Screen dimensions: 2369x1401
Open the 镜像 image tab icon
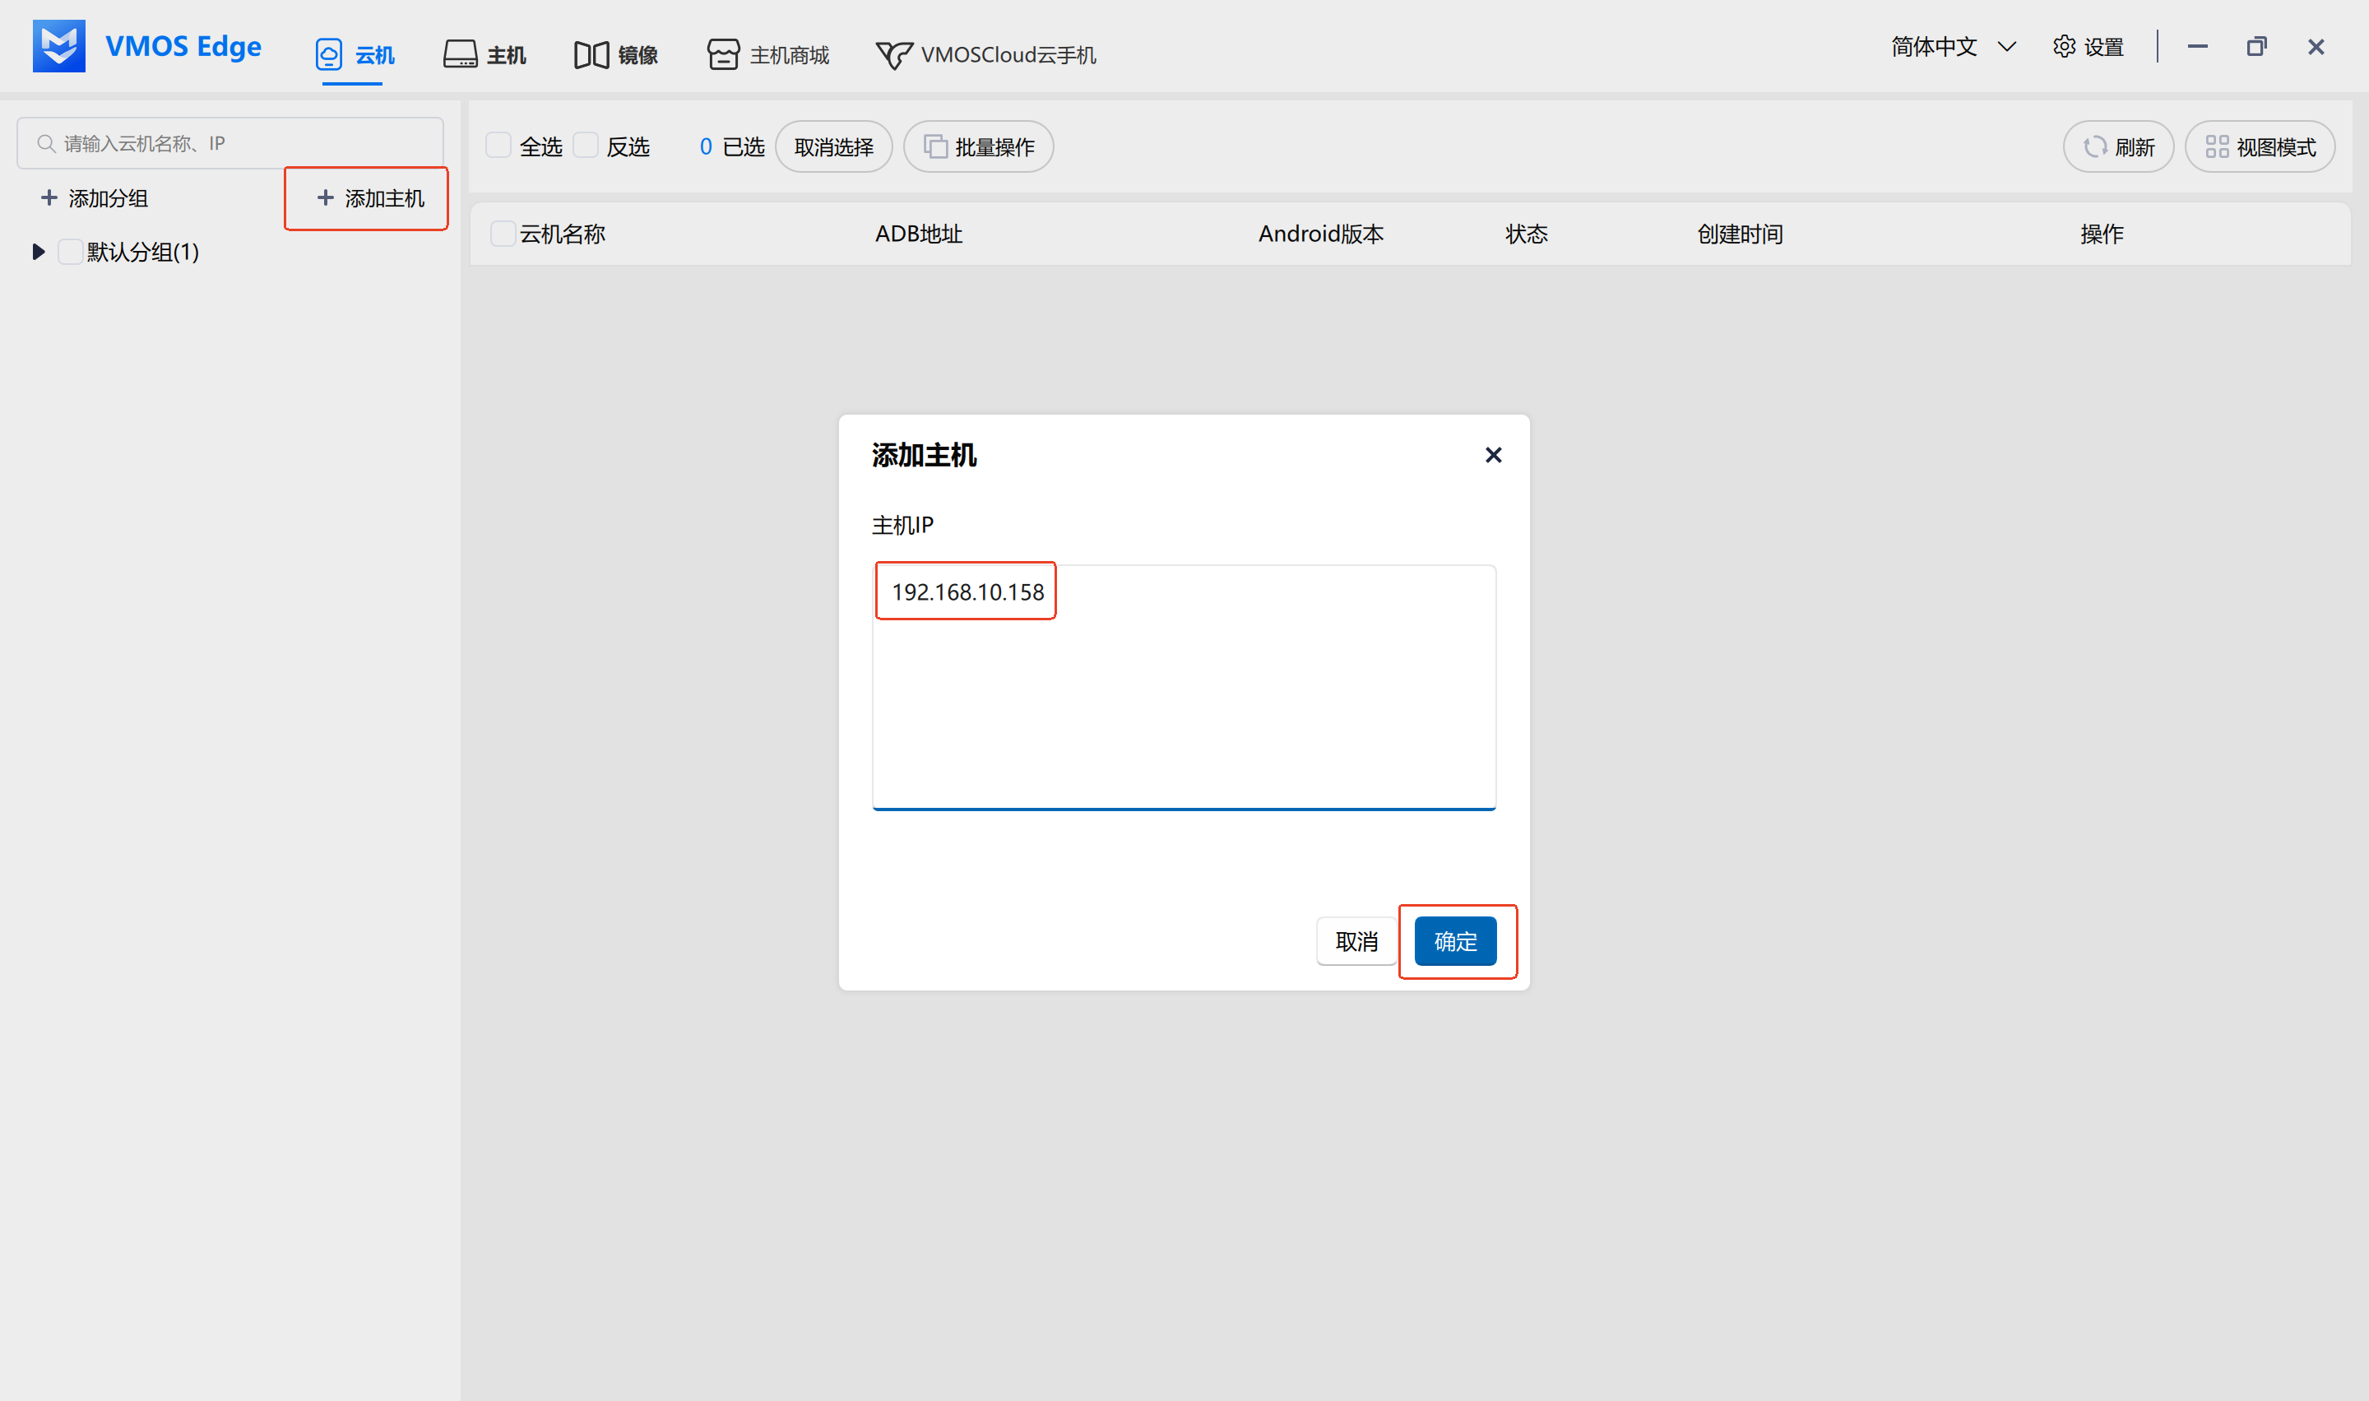(x=591, y=55)
